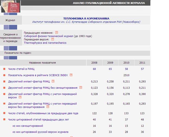Select the 2011 column header
Screen dimensions: 169x137
coord(142,63)
